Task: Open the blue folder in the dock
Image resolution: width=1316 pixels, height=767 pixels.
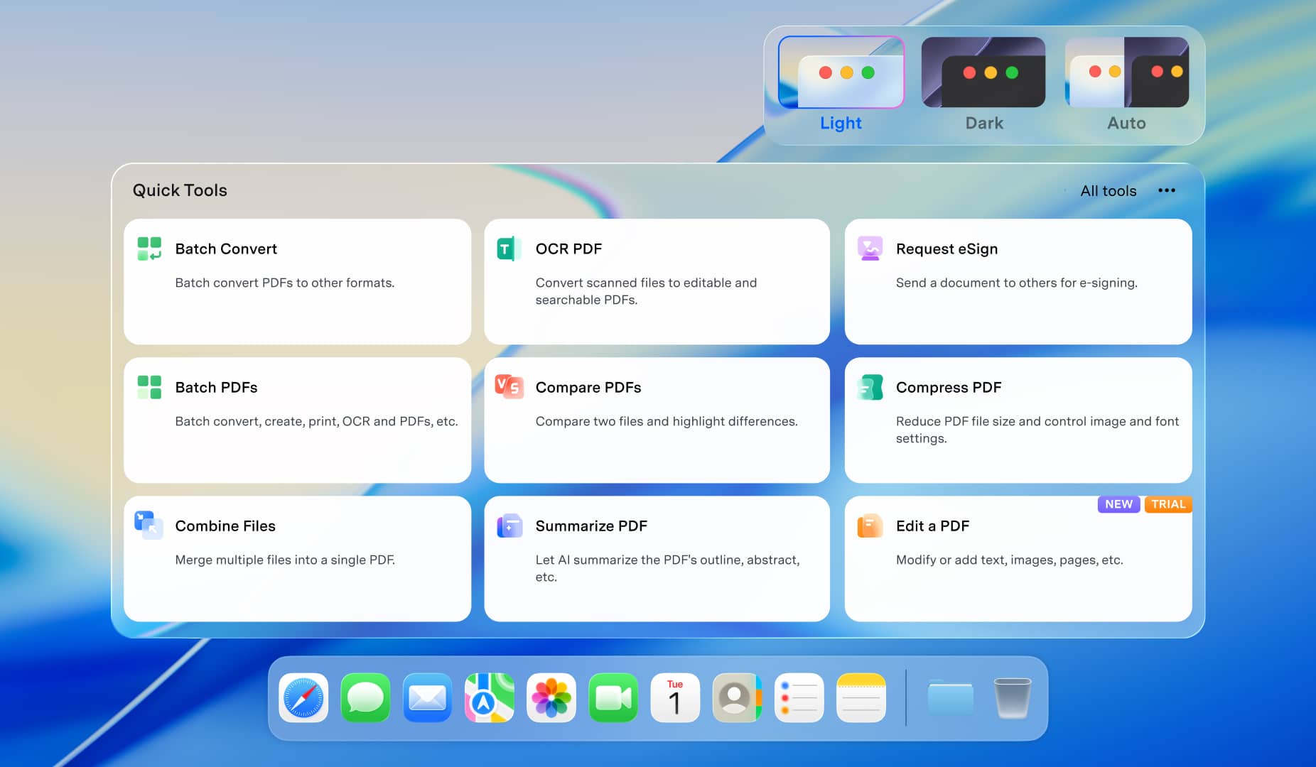Action: coord(951,698)
